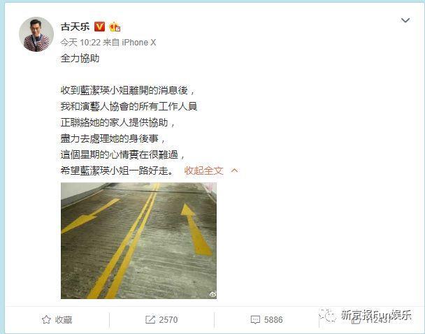Click the Weibo eye watermark on photo
The height and width of the screenshot is (334, 425).
pos(212,294)
